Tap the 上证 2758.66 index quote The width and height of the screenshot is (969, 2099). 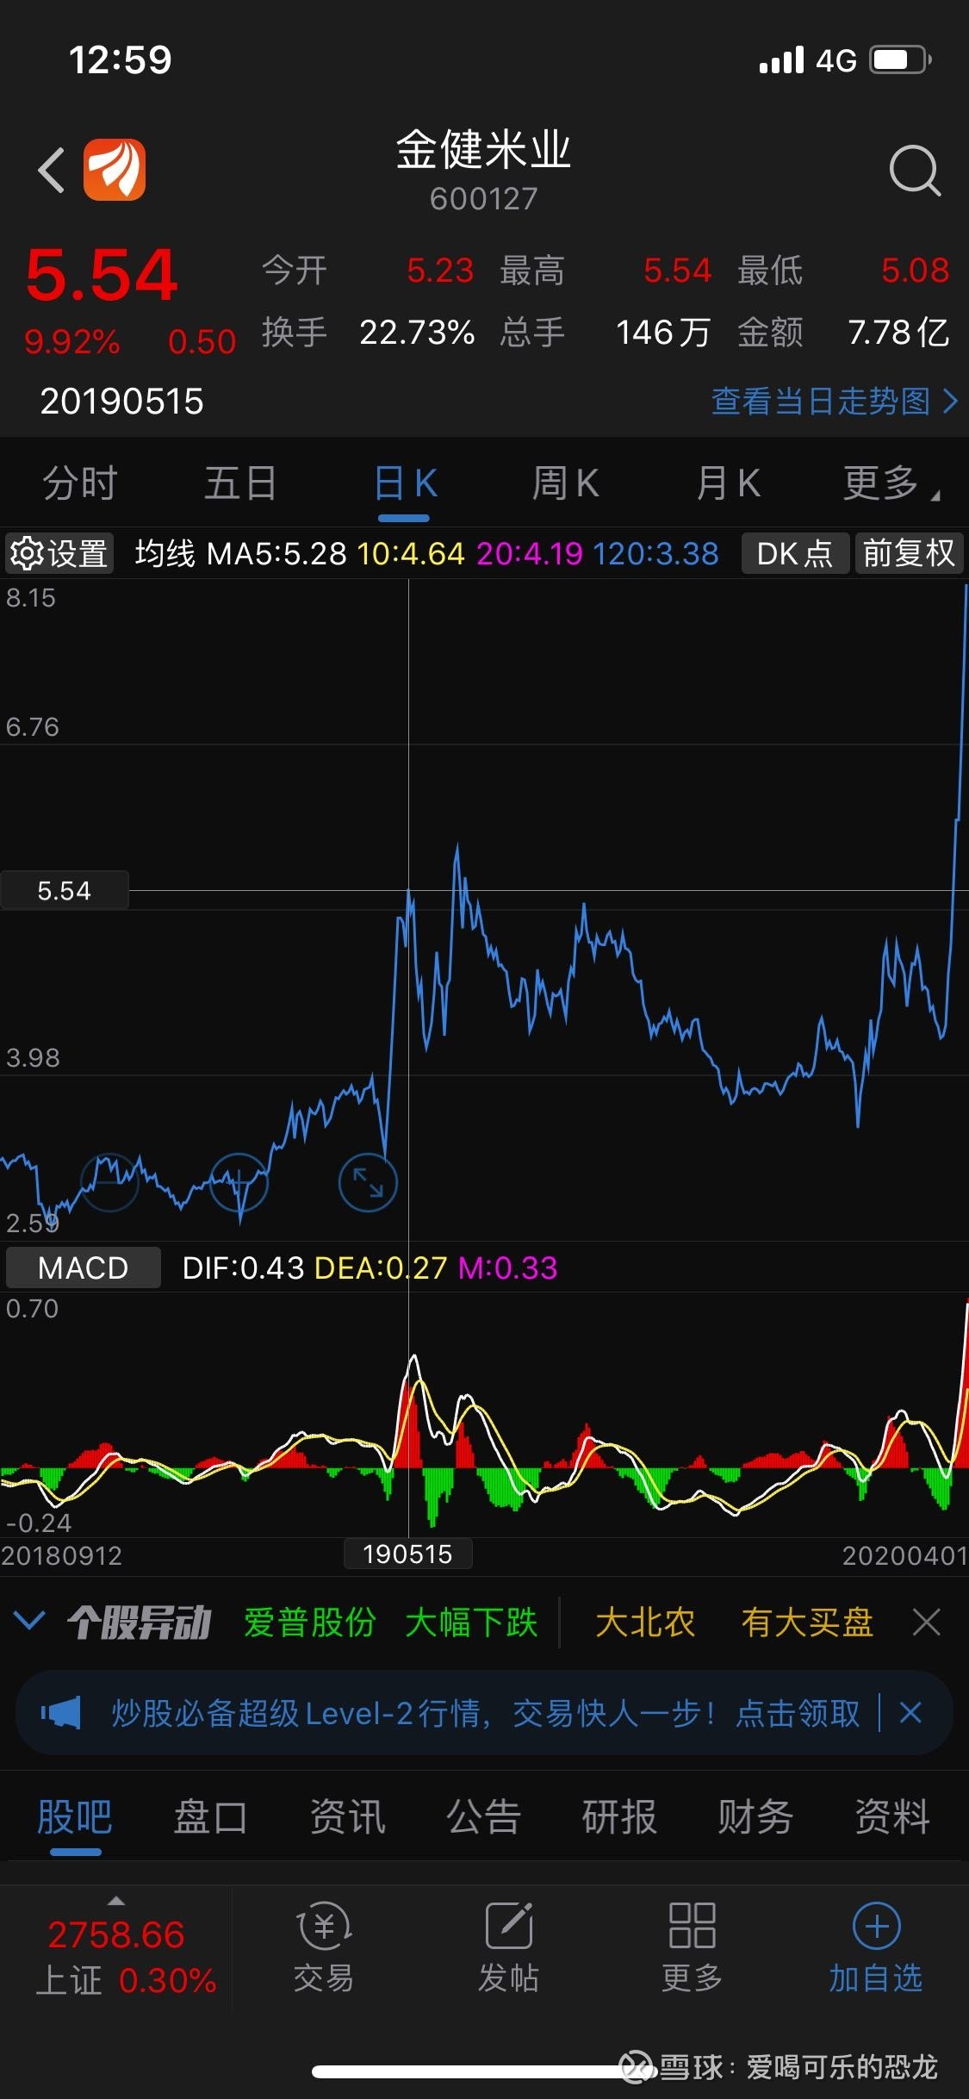pos(126,1958)
